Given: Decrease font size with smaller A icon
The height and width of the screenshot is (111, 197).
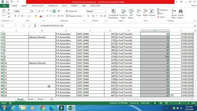Looking at the screenshot, I should coord(43,11).
